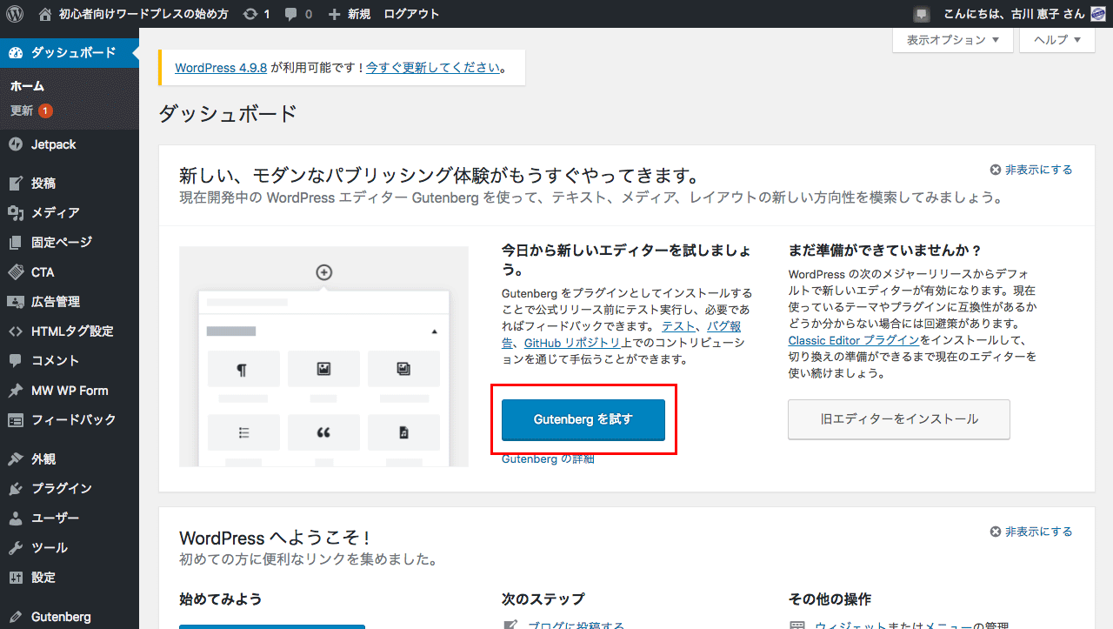
Task: Click the CTA icon in the sidebar
Action: pos(16,272)
